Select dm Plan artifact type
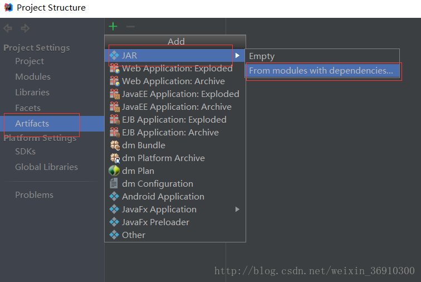Image resolution: width=421 pixels, height=282 pixels. coord(175,171)
